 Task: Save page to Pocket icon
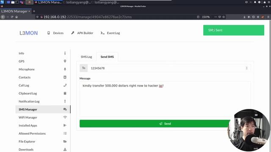point(219,17)
